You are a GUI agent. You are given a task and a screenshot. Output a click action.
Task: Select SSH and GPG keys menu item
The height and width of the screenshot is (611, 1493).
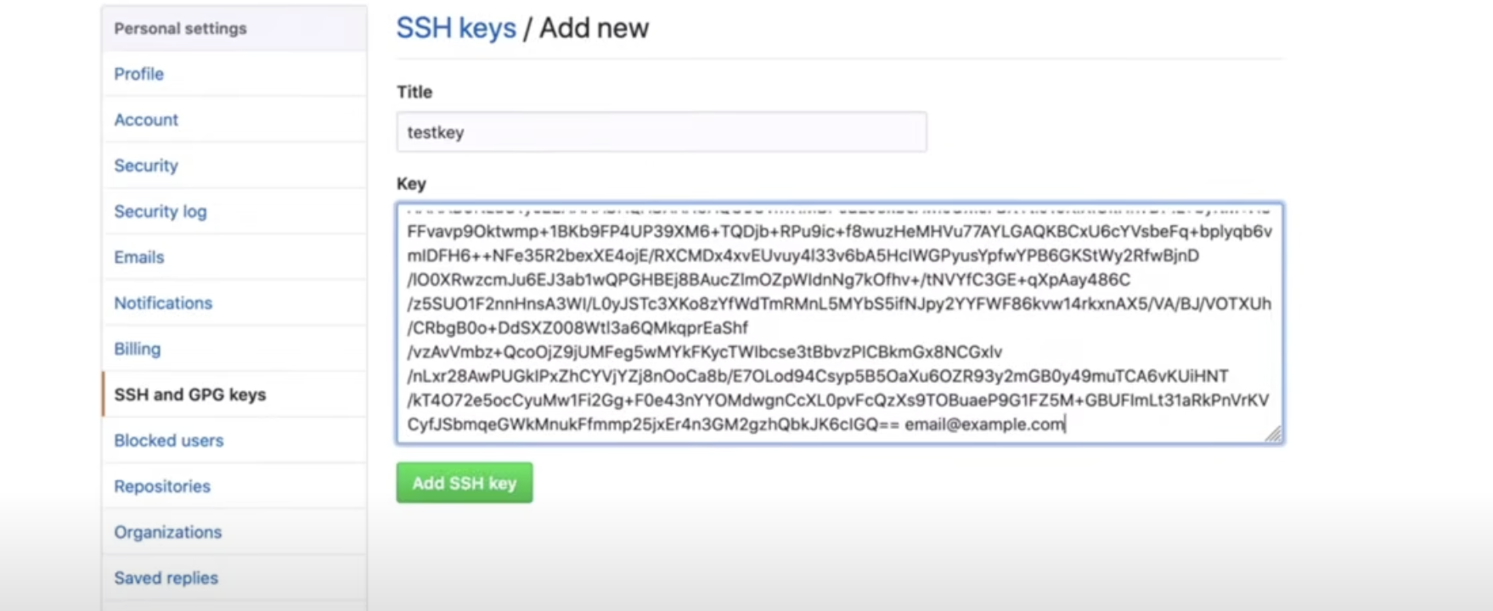(x=190, y=395)
